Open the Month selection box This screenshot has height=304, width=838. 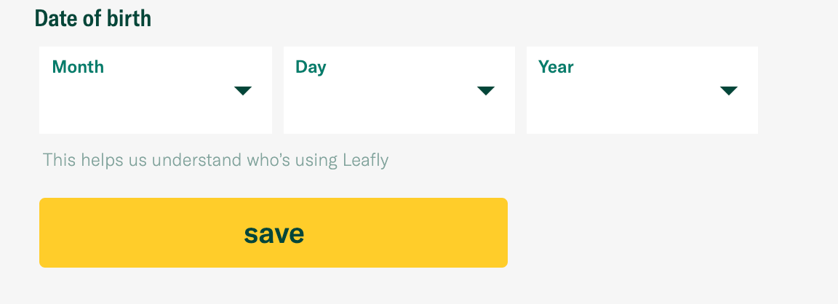pyautogui.click(x=156, y=90)
